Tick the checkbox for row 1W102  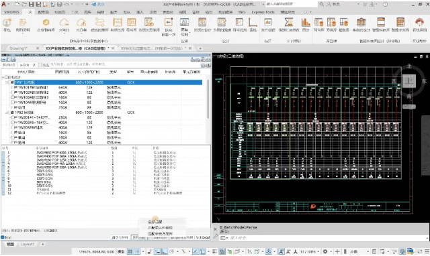pos(12,92)
